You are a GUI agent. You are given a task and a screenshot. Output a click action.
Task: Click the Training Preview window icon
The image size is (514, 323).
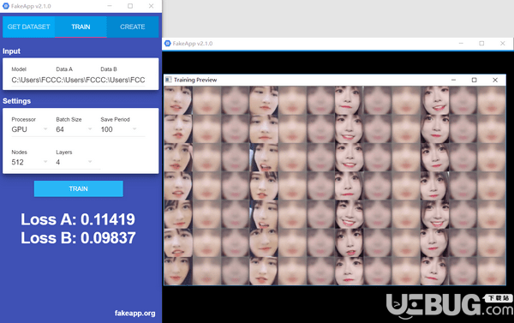pyautogui.click(x=169, y=80)
